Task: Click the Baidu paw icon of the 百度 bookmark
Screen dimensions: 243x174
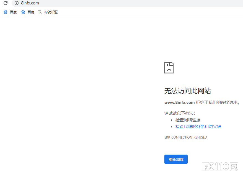Action: pyautogui.click(x=6, y=12)
